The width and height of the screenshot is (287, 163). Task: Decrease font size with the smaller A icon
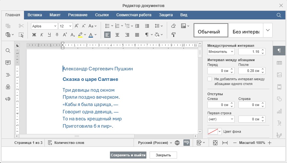(x=84, y=26)
